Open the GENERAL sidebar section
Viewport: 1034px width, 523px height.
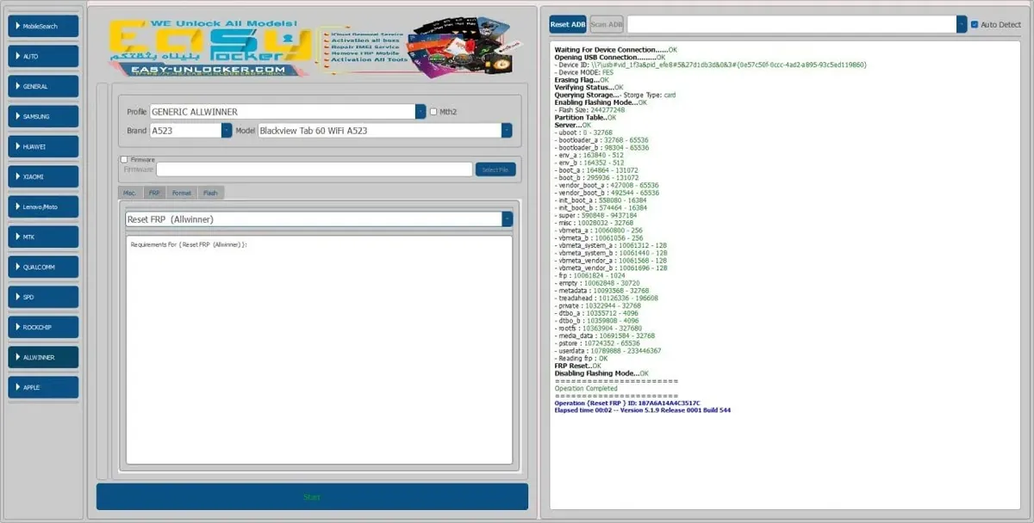pos(43,86)
